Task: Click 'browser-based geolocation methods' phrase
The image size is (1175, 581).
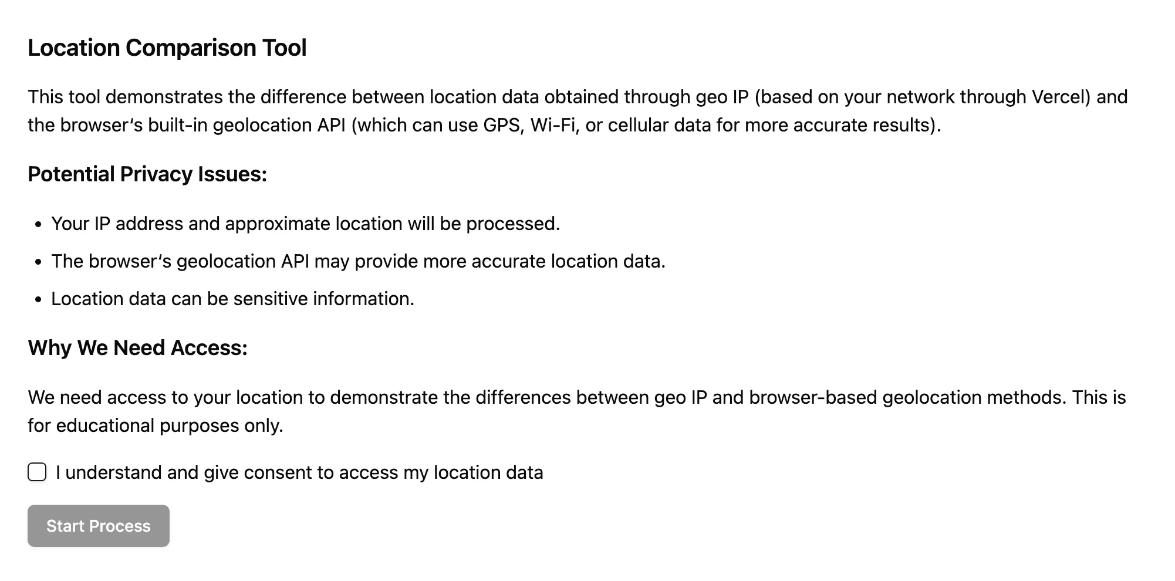Action: coord(905,397)
